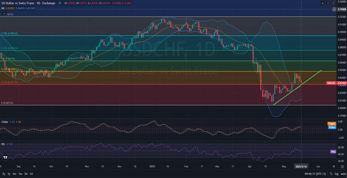The height and width of the screenshot is (178, 347).
Task: Open the BB indicator legend
Action: pyautogui.click(x=3, y=8)
